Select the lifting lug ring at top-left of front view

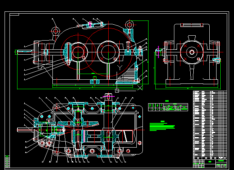[x=55, y=31]
